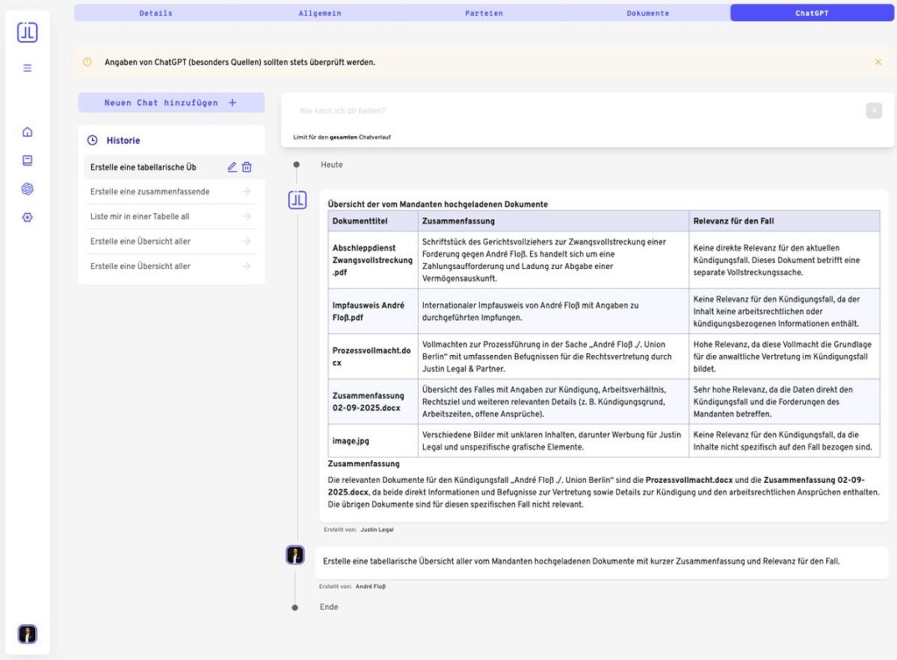Switch to the Allgemein tab

tap(320, 13)
